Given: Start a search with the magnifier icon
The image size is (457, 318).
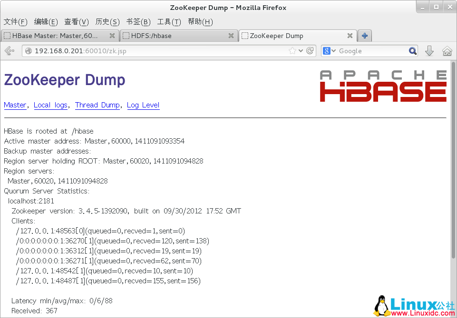Looking at the screenshot, I should coord(412,51).
